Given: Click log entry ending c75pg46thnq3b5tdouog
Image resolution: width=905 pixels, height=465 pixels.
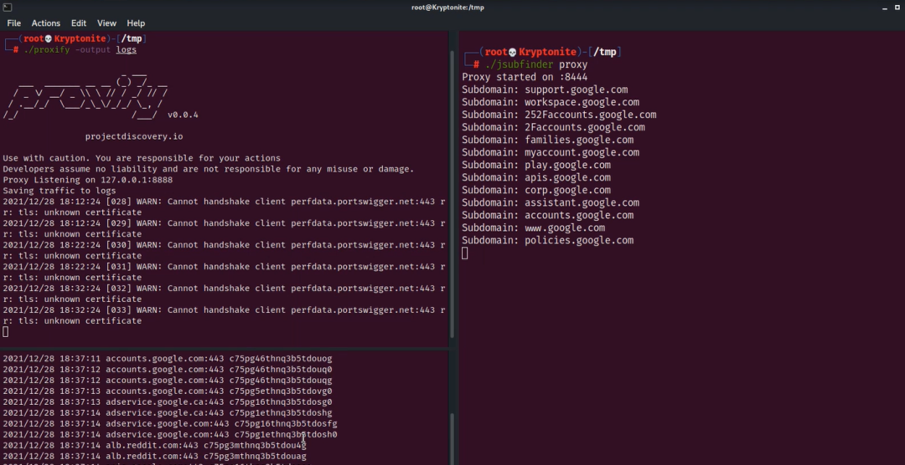Looking at the screenshot, I should pos(168,359).
